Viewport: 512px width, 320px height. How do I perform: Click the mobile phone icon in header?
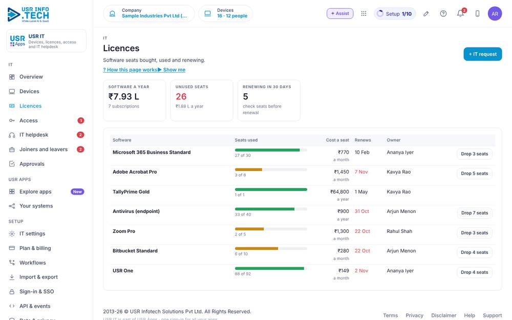click(477, 13)
